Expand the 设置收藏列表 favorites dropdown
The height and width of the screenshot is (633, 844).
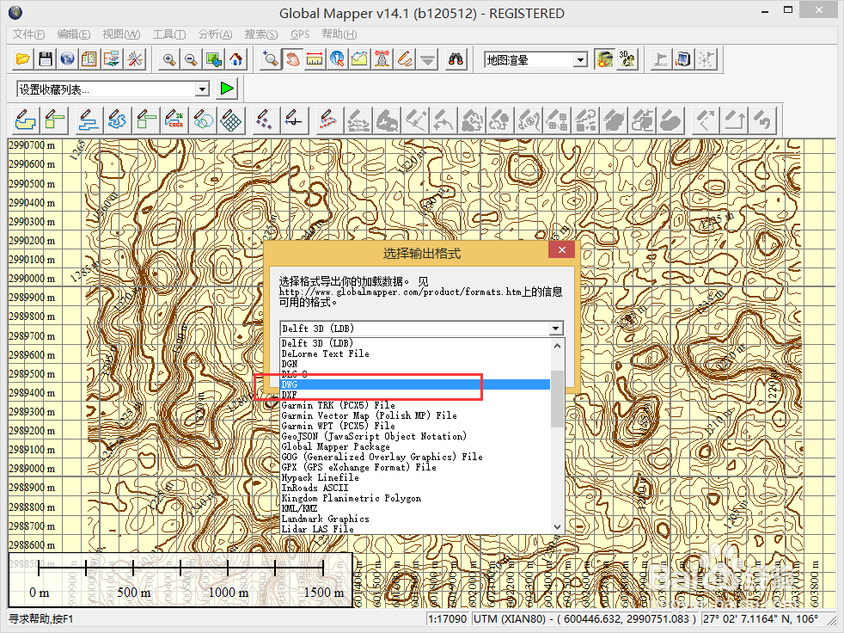pos(202,89)
